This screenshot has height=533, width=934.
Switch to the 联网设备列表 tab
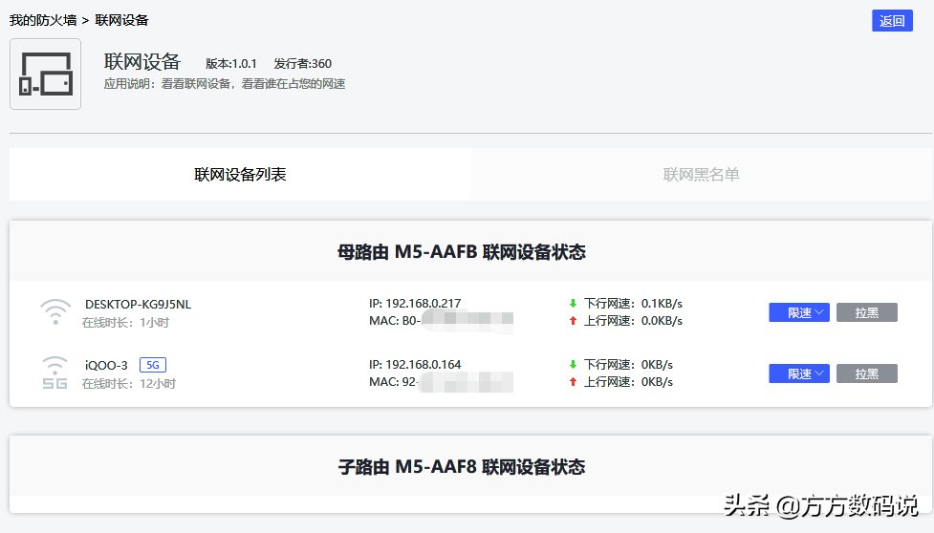[240, 174]
